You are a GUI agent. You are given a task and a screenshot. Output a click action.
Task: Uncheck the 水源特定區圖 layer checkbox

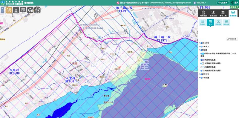[x=201, y=60]
